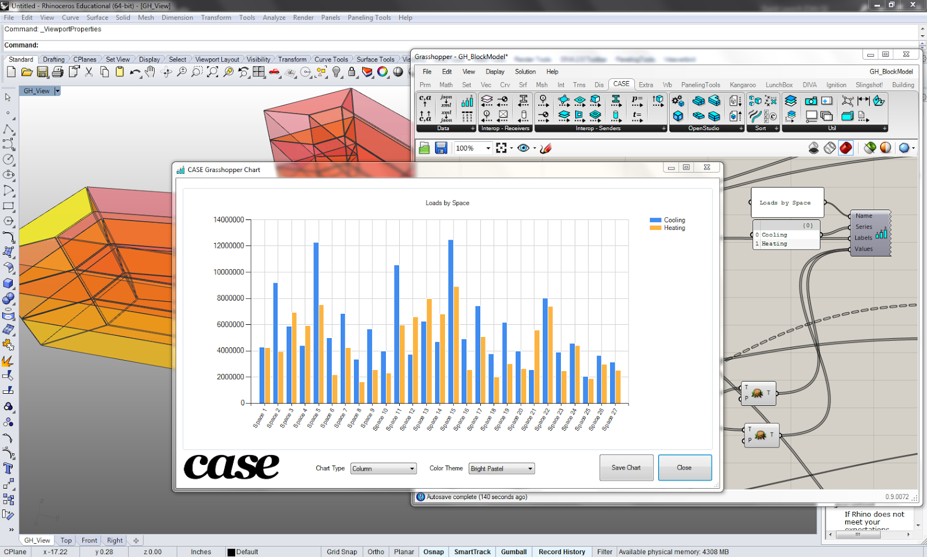The width and height of the screenshot is (927, 557).
Task: Open a file using the Rhino folder icon
Action: 27,72
